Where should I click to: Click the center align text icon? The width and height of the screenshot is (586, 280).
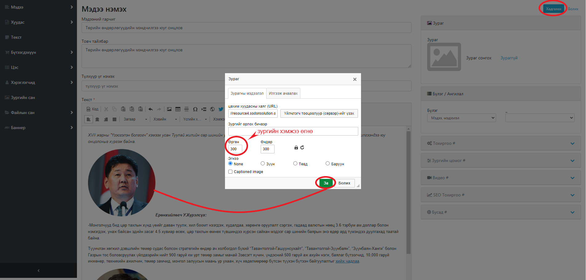(97, 119)
